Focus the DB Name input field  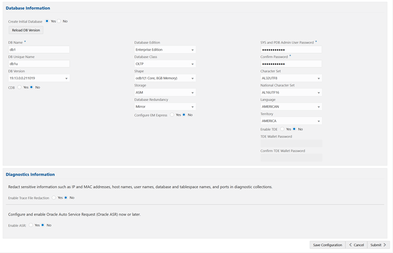pyautogui.click(x=39, y=50)
